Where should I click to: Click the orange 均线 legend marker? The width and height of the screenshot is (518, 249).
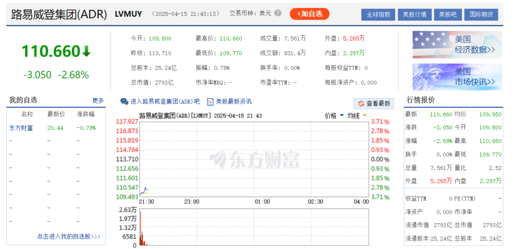(365, 115)
